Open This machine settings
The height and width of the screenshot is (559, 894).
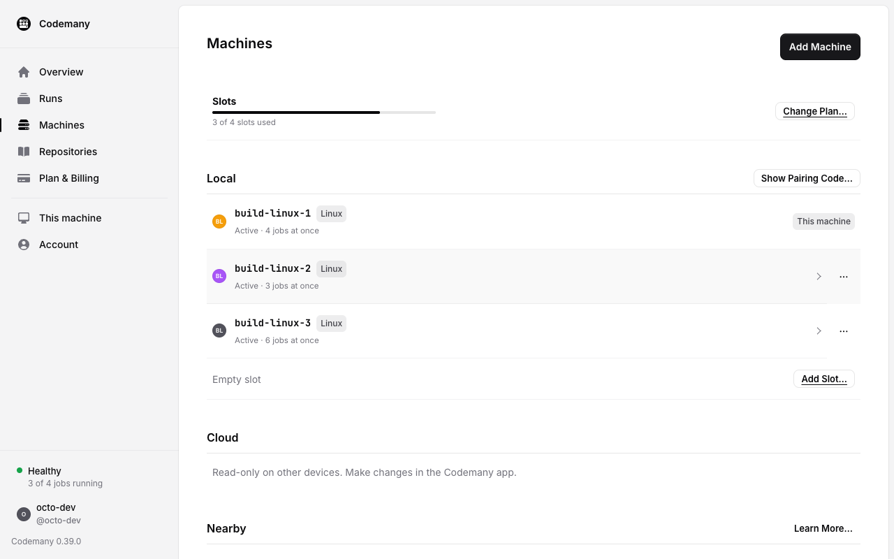pos(89,218)
